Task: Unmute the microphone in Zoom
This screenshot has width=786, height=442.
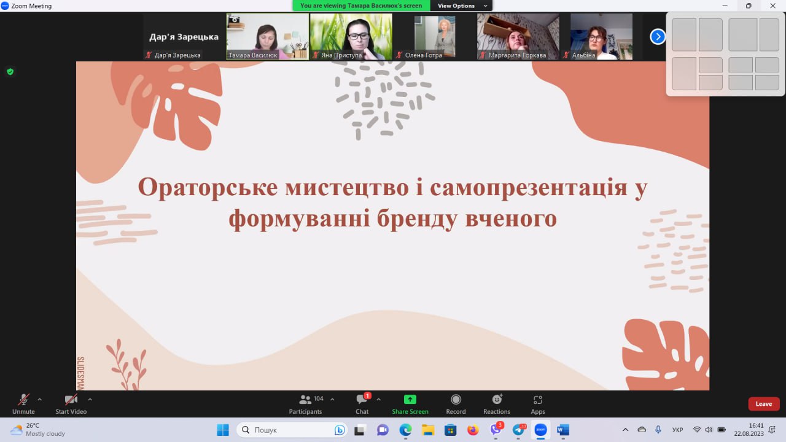Action: tap(23, 404)
